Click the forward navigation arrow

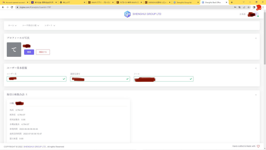(7, 7)
